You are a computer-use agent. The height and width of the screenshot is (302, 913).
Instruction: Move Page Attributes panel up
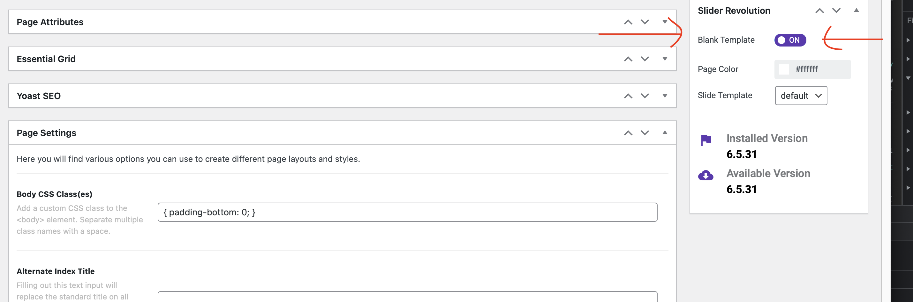pyautogui.click(x=628, y=22)
